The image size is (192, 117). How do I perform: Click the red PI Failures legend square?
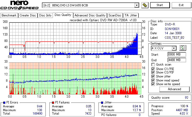(x=53, y=103)
